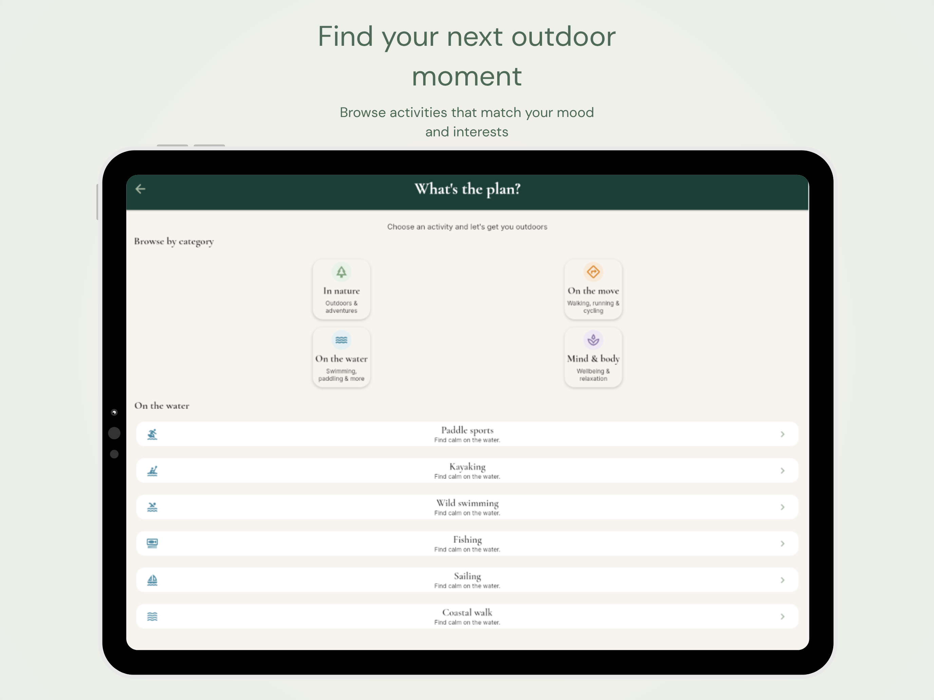The image size is (934, 700).
Task: Click the Kayaking icon
Action: click(x=152, y=471)
